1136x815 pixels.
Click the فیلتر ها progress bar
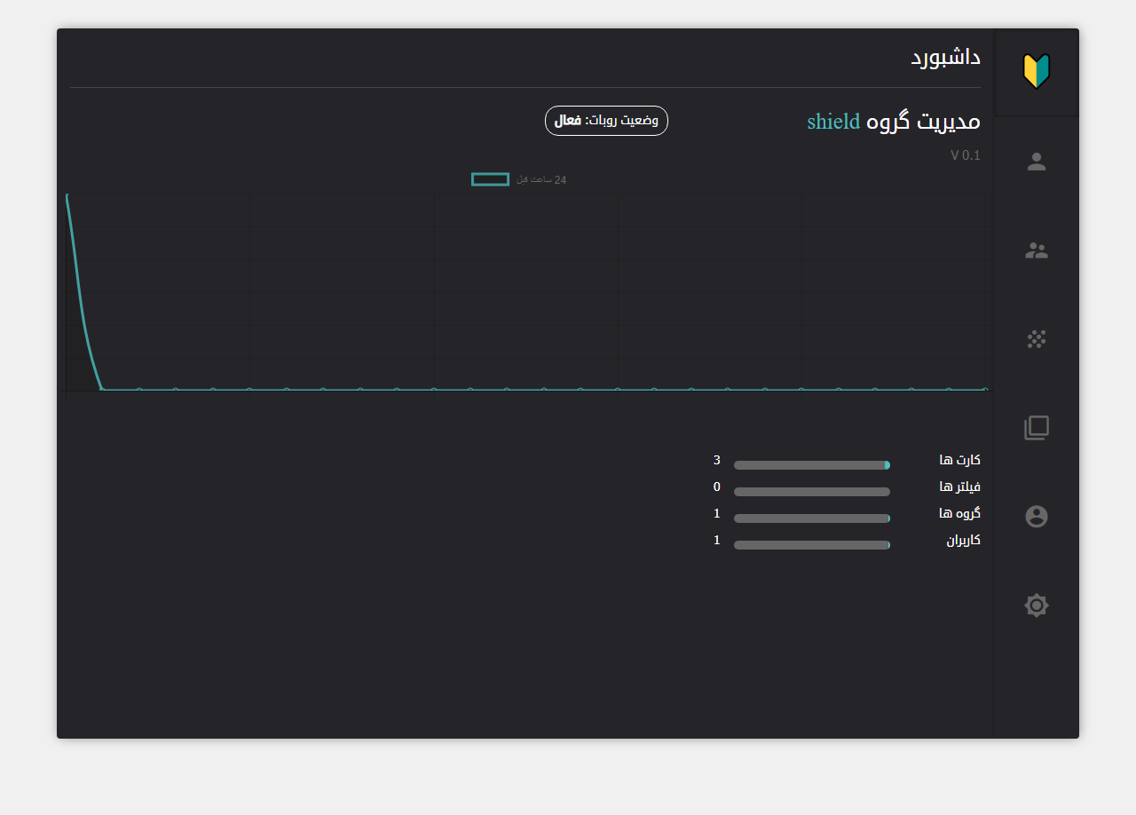pos(812,492)
